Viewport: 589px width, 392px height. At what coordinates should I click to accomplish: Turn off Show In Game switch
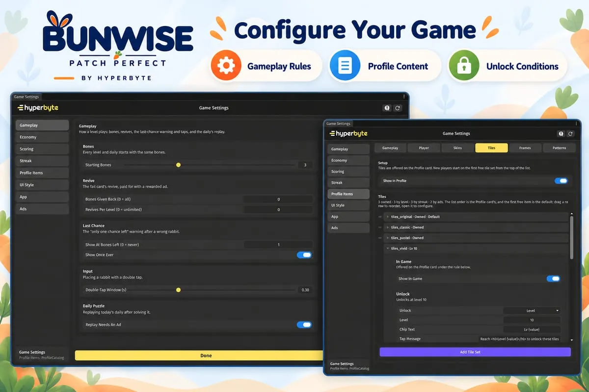point(553,279)
